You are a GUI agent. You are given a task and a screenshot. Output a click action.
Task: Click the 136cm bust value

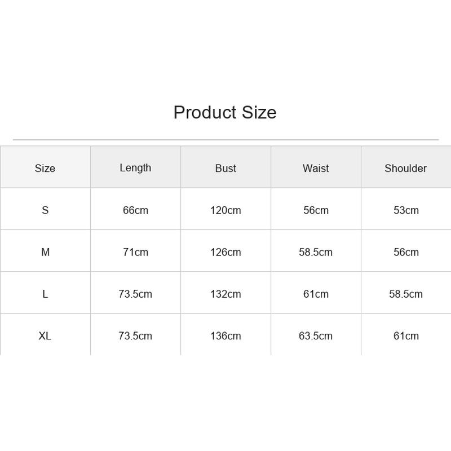click(225, 336)
